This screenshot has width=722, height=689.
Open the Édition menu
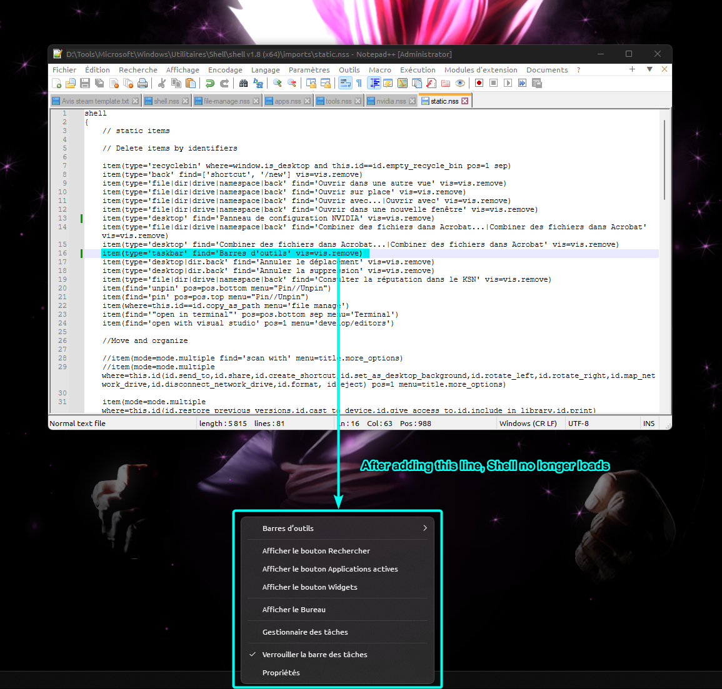click(x=97, y=70)
